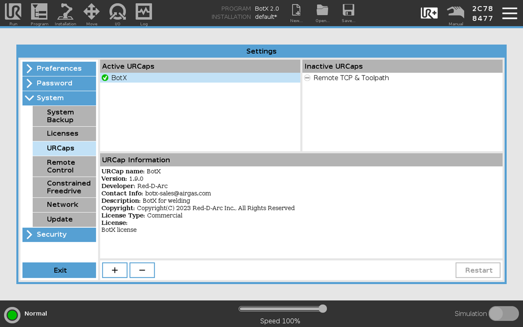The height and width of the screenshot is (327, 523).
Task: Select the URCaps menu item
Action: pos(64,148)
